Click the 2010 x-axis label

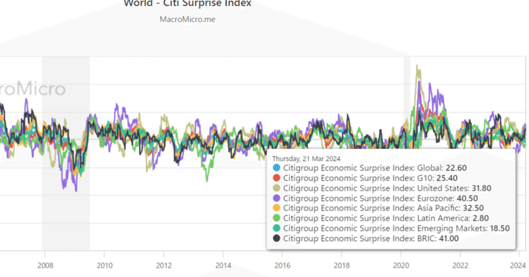point(104,265)
